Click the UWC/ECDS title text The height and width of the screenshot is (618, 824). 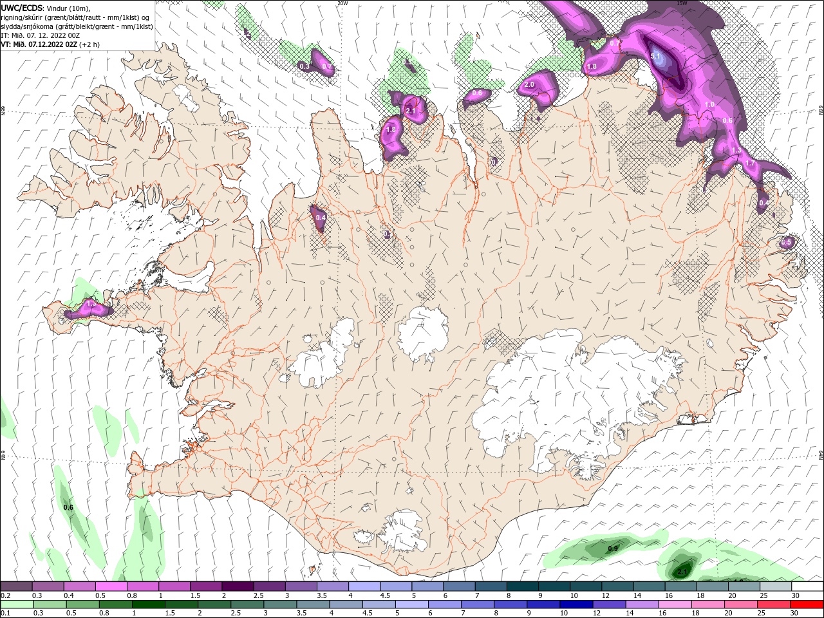tap(23, 8)
